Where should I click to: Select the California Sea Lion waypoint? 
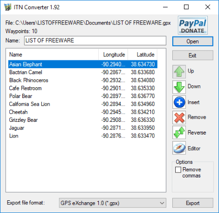click(83, 104)
